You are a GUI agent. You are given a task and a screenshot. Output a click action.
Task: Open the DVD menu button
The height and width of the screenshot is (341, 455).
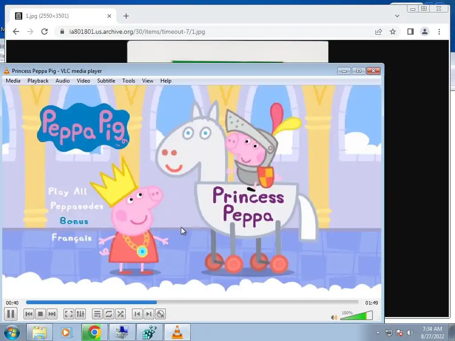pyautogui.click(x=160, y=314)
